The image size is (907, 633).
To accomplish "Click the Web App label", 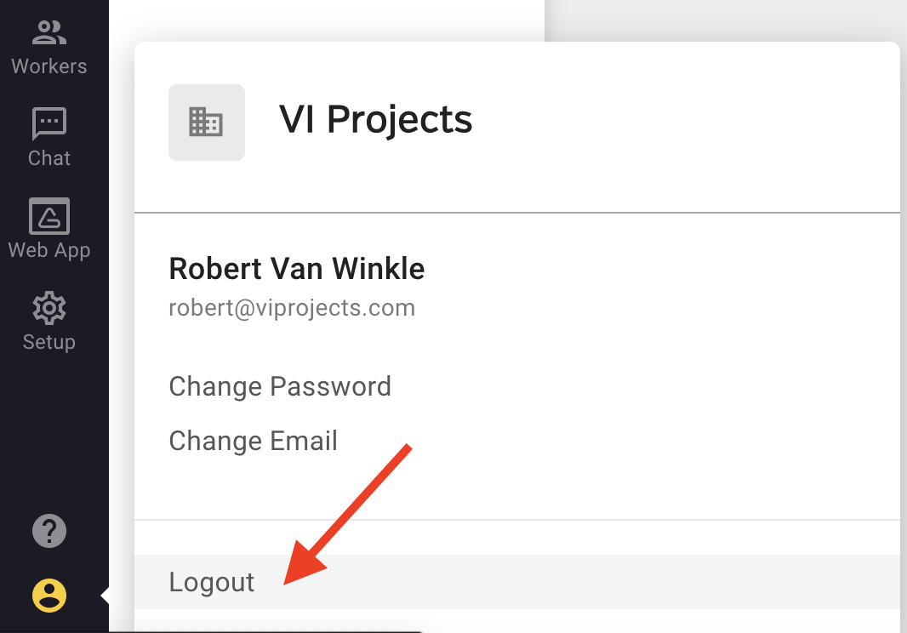I will click(x=49, y=250).
